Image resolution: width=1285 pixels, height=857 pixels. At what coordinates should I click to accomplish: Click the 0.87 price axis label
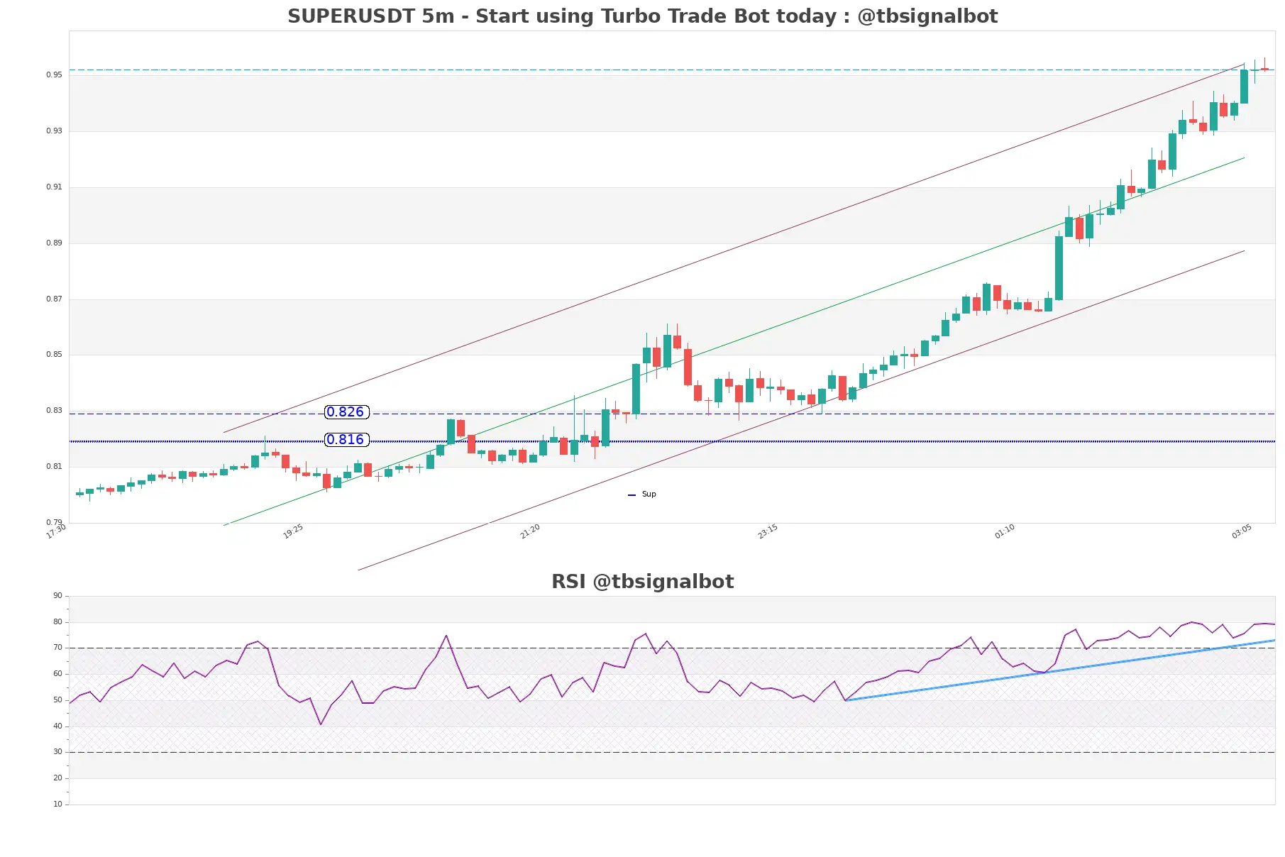(54, 299)
